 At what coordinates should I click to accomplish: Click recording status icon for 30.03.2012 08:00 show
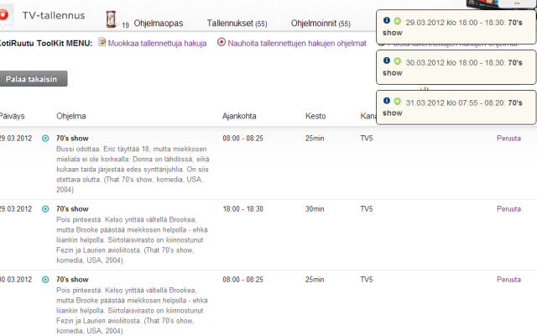tap(45, 280)
